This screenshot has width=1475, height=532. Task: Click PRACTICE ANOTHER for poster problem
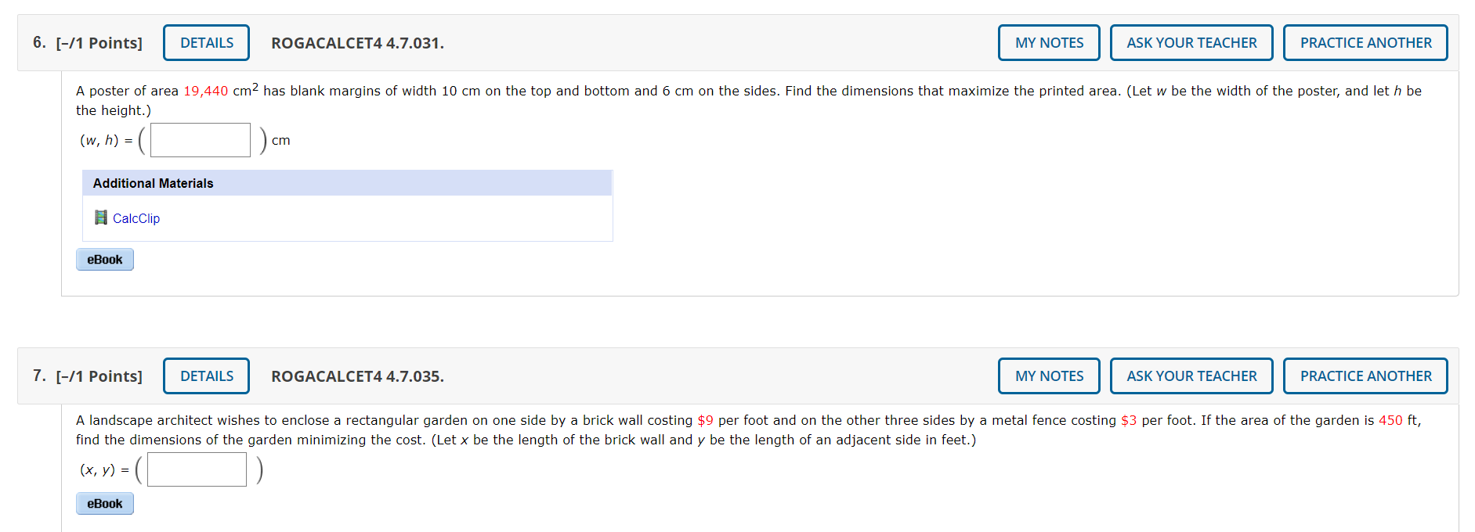point(1365,42)
